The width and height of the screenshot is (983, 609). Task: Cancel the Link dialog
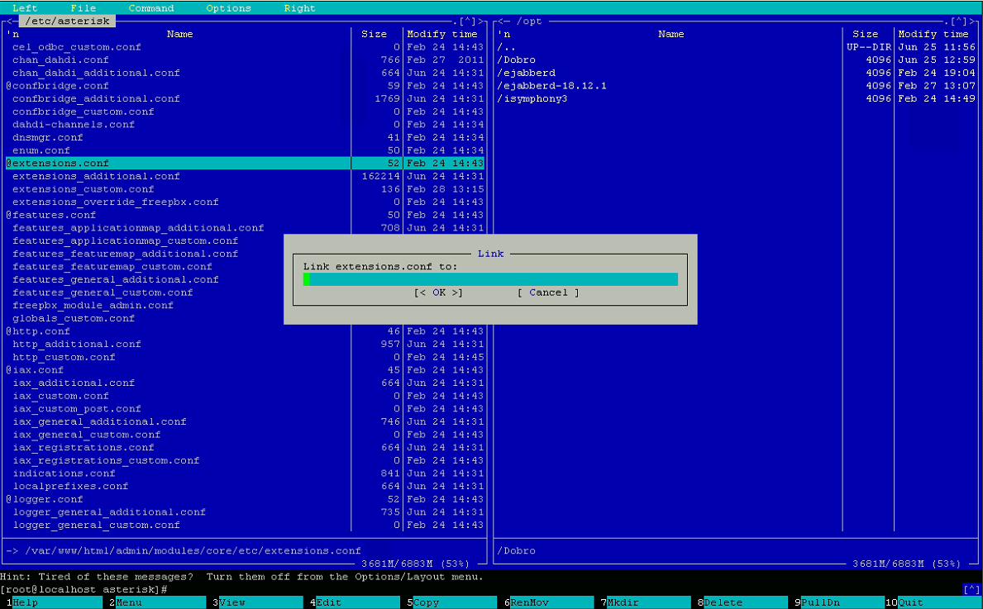548,293
